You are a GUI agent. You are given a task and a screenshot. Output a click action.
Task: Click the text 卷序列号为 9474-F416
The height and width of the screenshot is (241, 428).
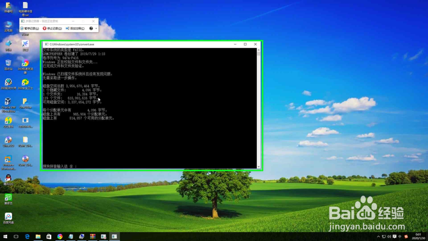[61, 58]
